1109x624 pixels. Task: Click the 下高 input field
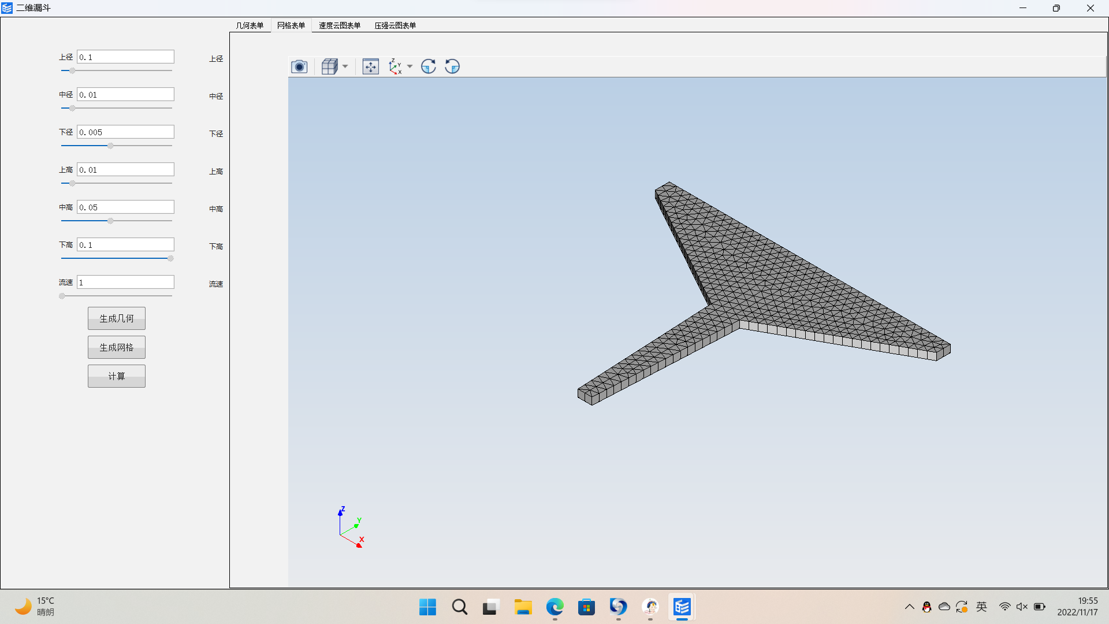(125, 245)
